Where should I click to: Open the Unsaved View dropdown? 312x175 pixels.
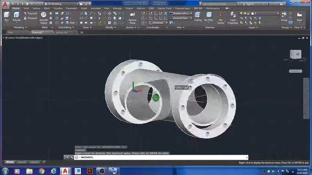point(181,18)
